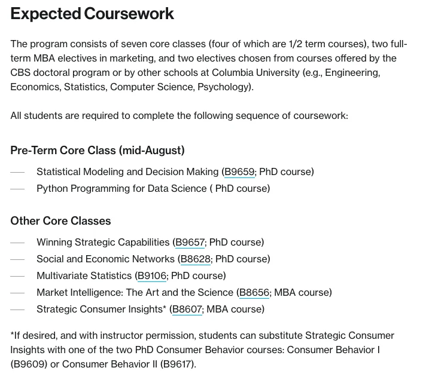Screen dimensions: 423x383
Task: Click the Expected Coursework heading
Action: (92, 14)
